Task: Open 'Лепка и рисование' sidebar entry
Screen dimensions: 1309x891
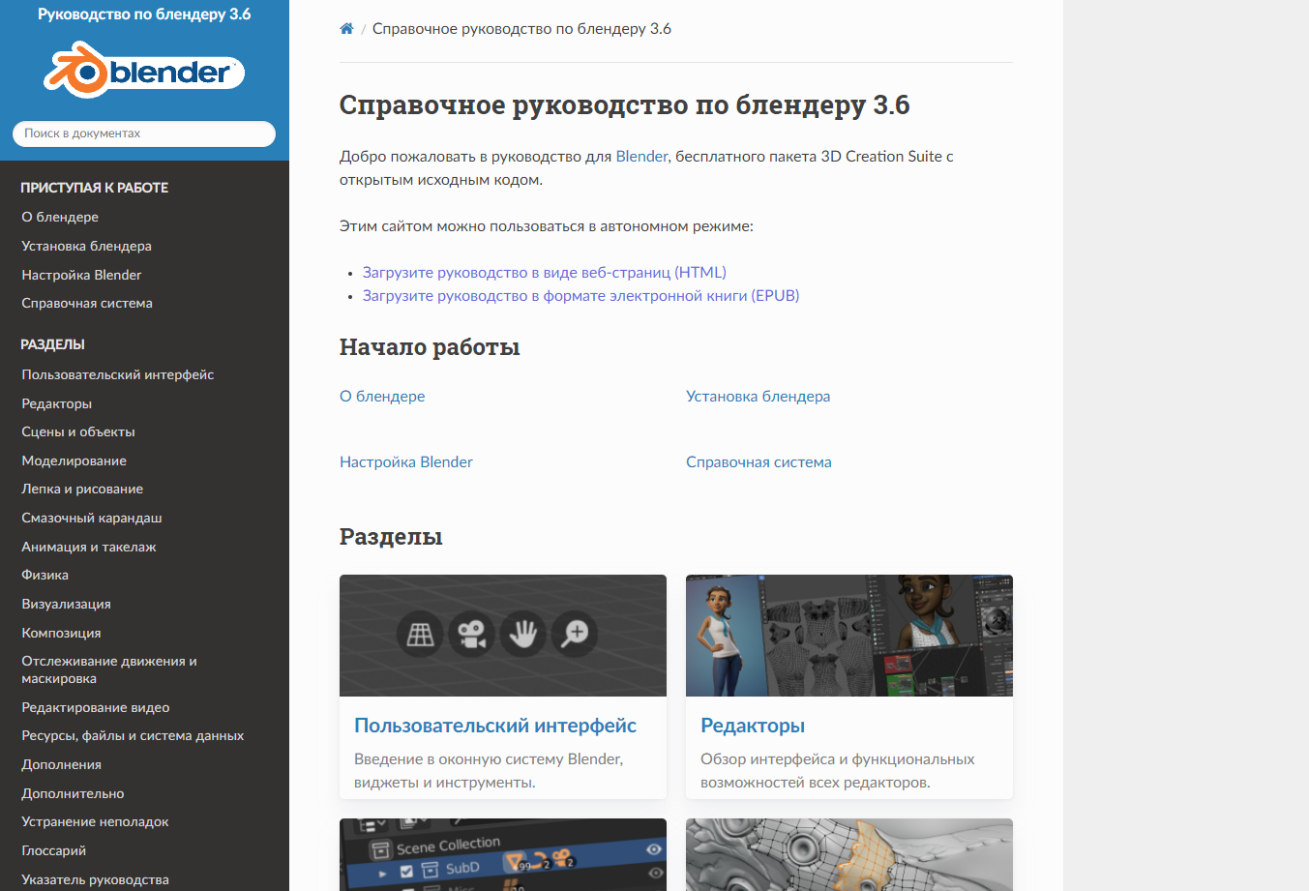Action: point(82,489)
